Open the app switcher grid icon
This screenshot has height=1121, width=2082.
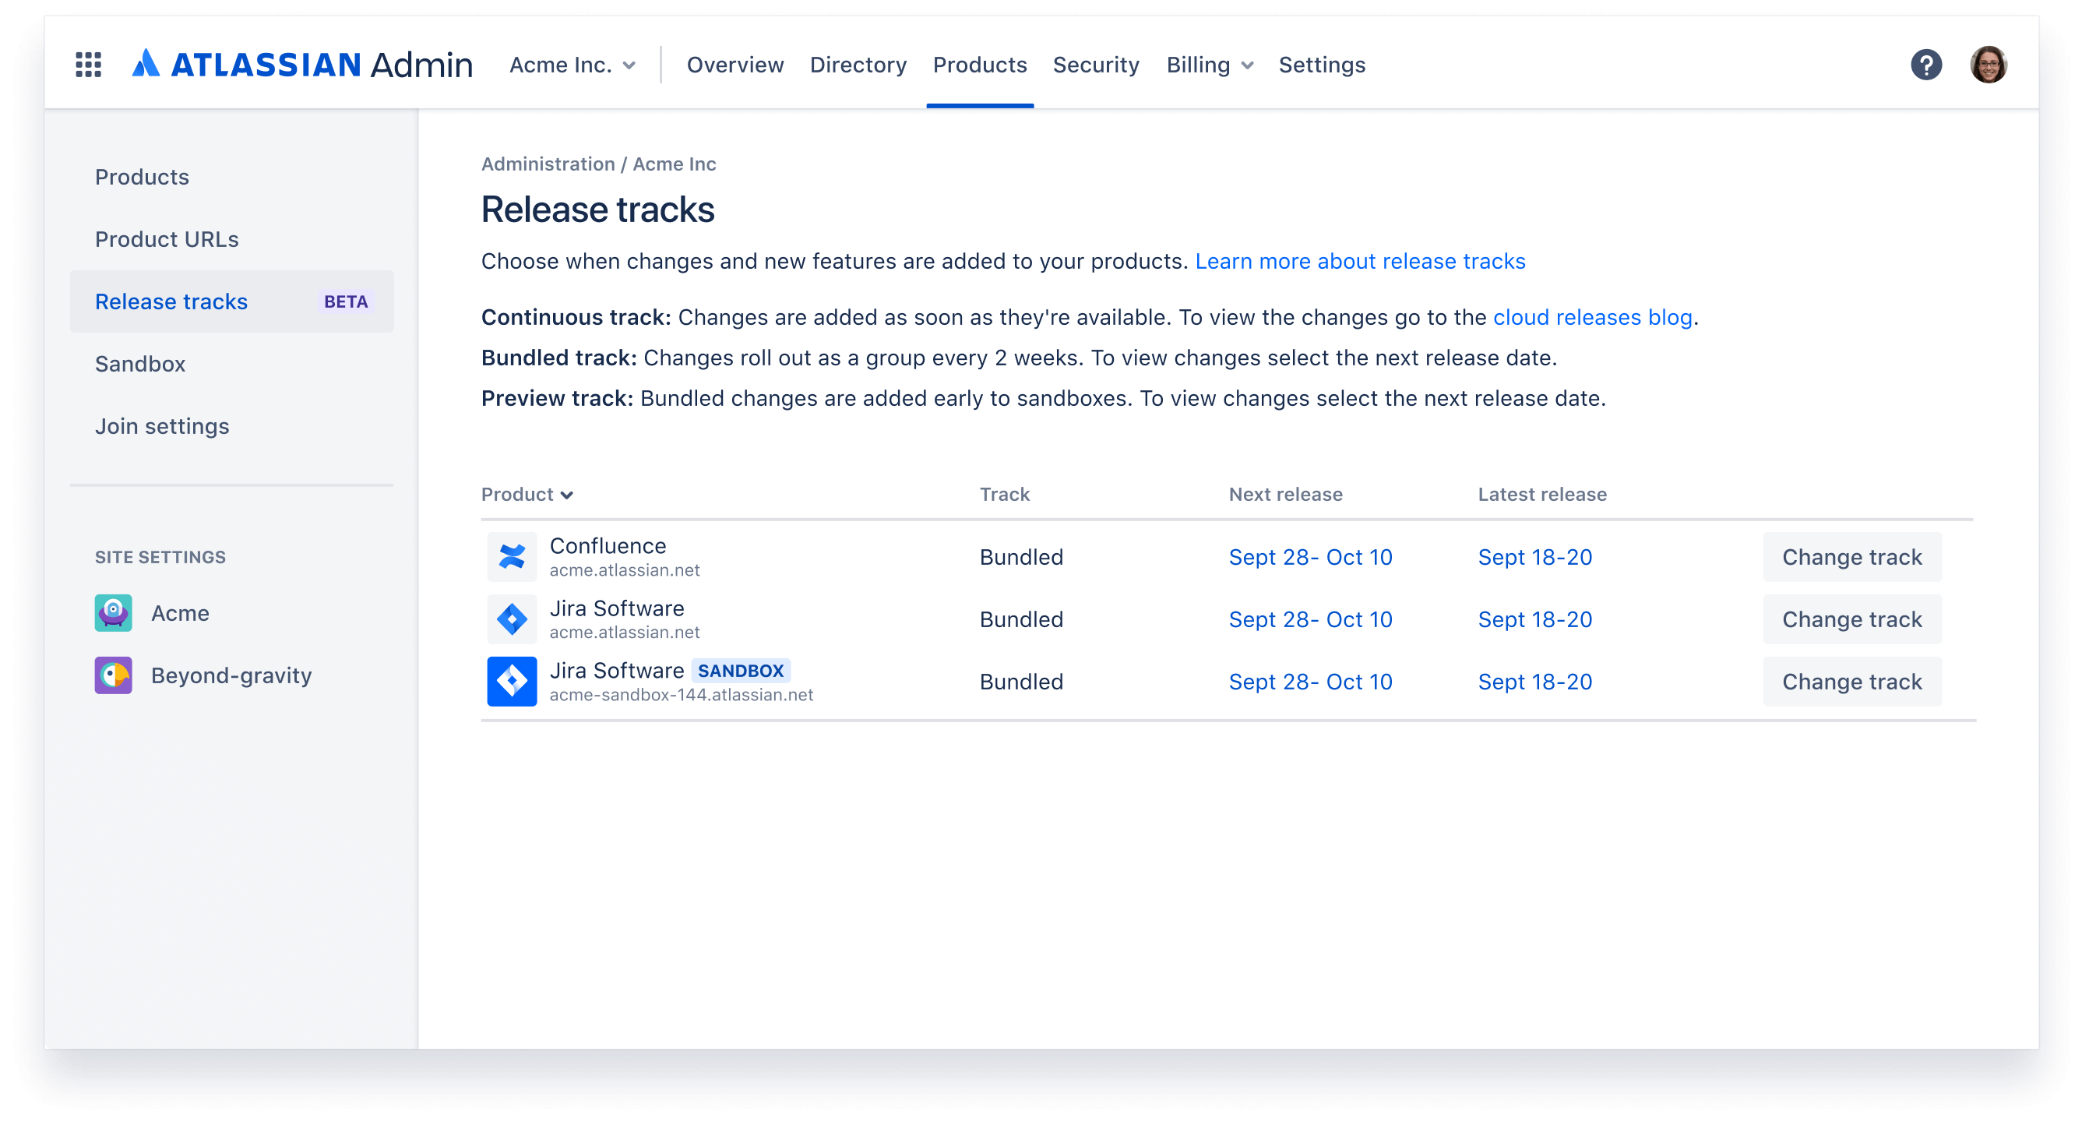(x=87, y=64)
